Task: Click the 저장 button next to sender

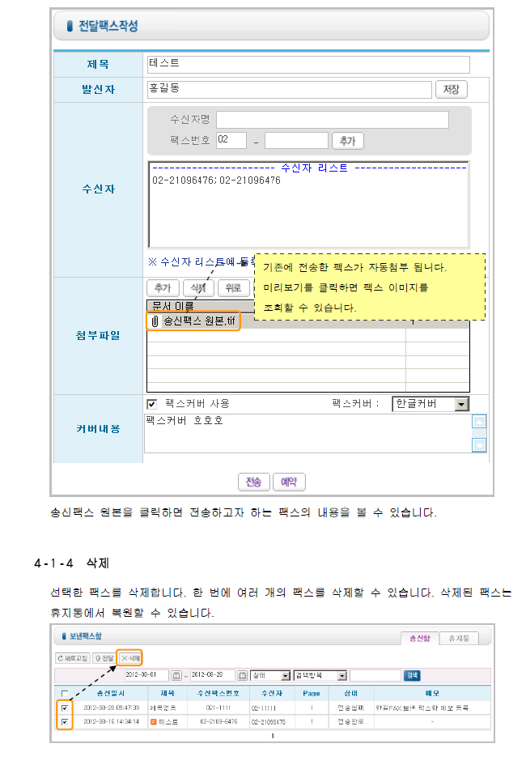Action: pyautogui.click(x=451, y=89)
